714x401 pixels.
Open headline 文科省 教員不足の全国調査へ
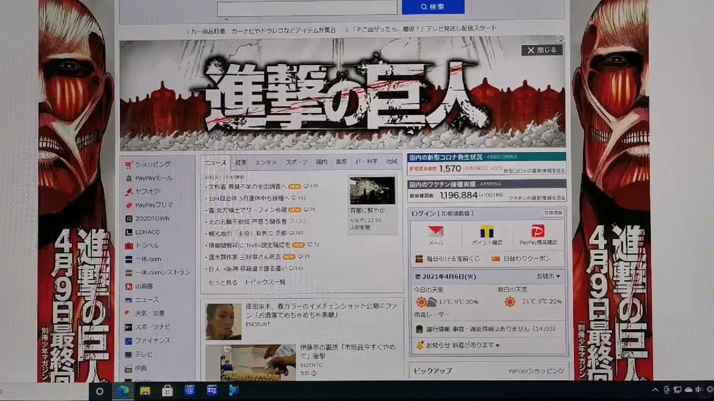point(248,186)
